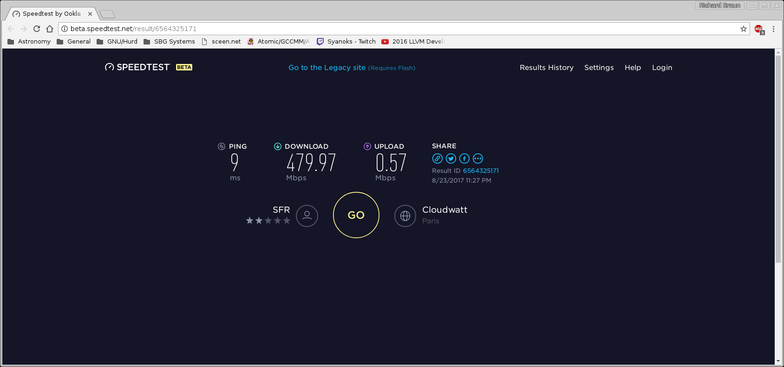Open Results History
784x367 pixels.
pyautogui.click(x=547, y=68)
